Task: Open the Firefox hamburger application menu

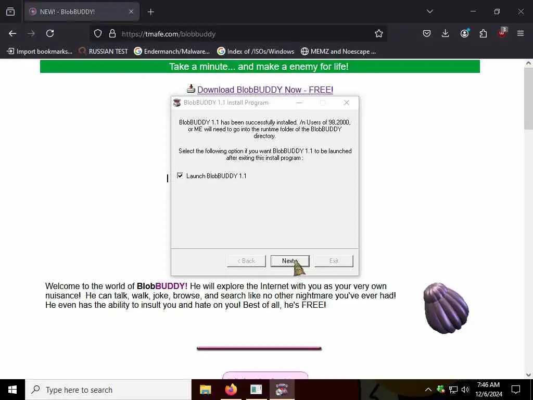Action: (521, 33)
